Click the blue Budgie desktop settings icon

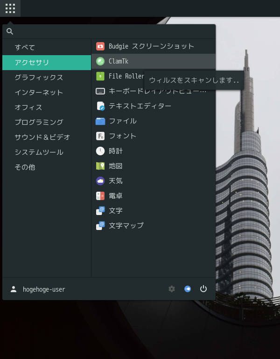188,289
